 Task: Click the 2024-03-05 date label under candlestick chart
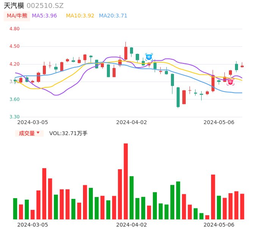33,122
